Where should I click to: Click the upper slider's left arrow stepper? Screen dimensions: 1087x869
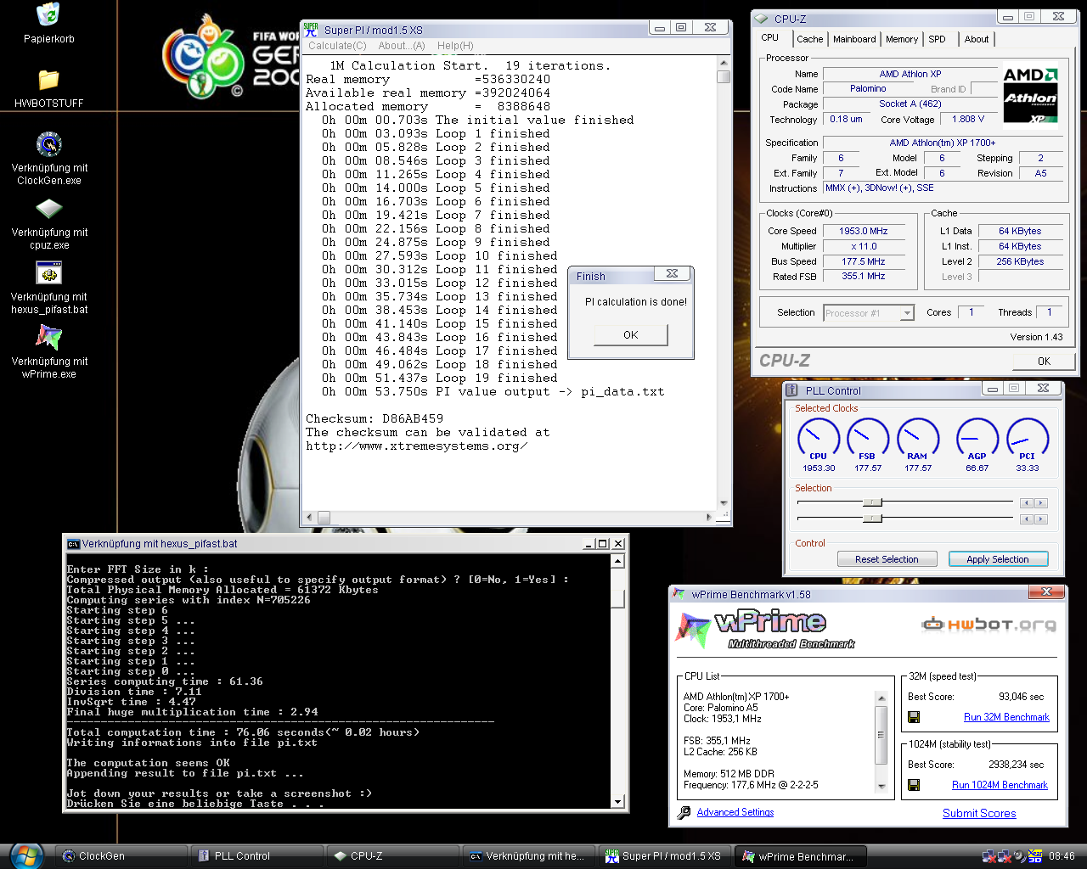pyautogui.click(x=1027, y=502)
